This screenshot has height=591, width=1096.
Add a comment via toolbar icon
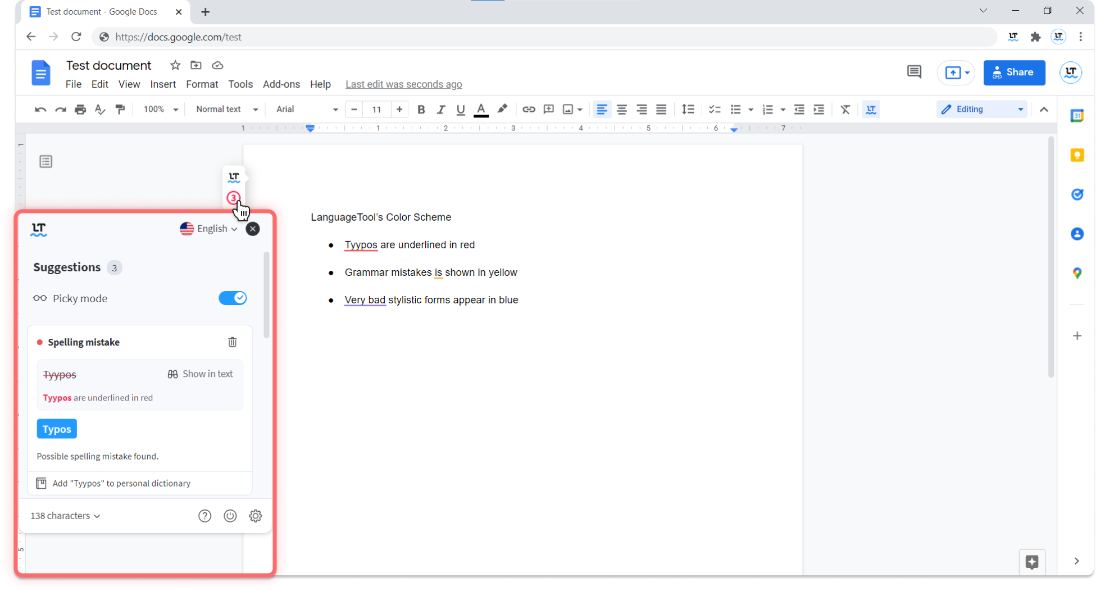point(549,110)
